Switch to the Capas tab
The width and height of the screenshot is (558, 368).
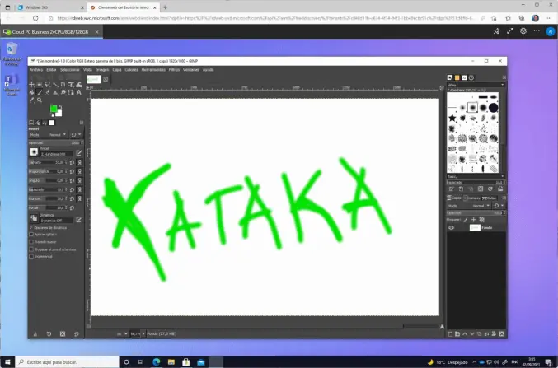[x=454, y=198]
